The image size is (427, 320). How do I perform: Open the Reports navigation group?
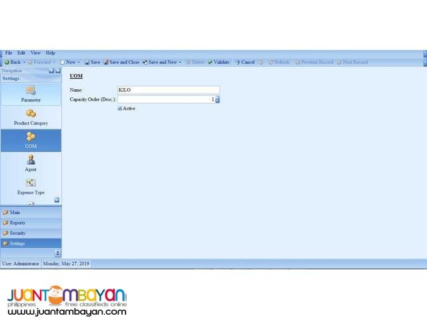coord(31,223)
